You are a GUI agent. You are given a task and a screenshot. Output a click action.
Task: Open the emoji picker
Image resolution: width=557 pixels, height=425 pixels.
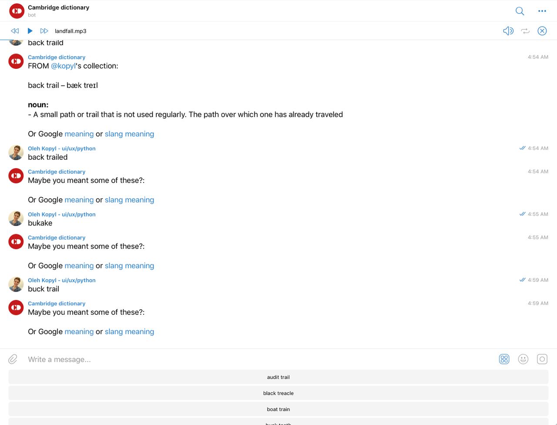pos(523,359)
